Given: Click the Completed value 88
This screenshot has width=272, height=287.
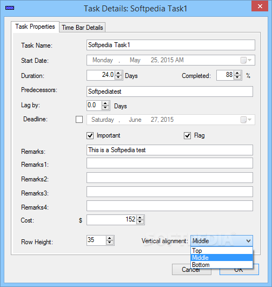Looking at the screenshot, I should pyautogui.click(x=229, y=75).
